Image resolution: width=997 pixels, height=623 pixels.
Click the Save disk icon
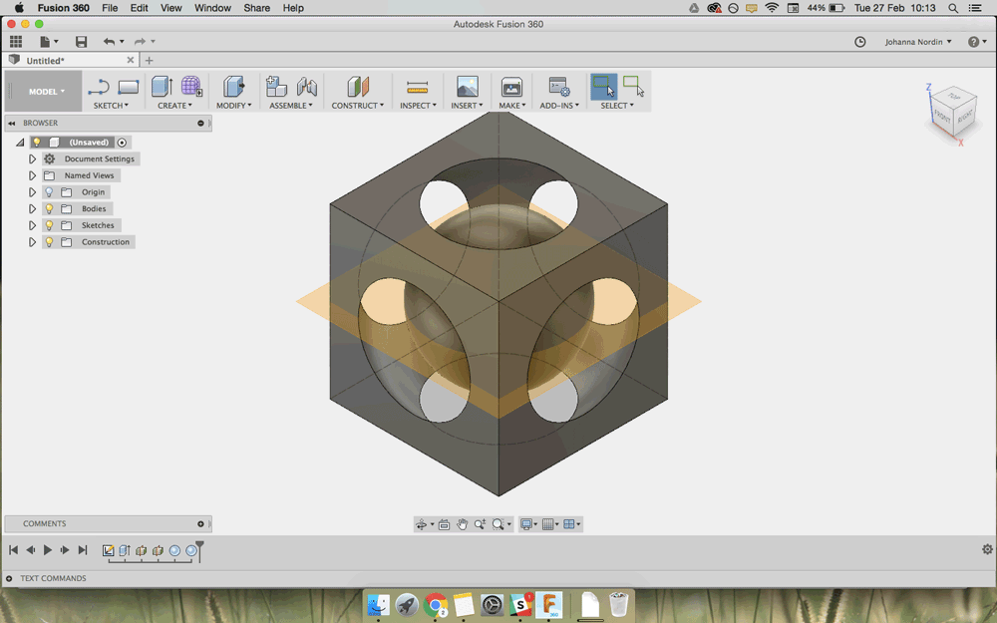tap(81, 41)
